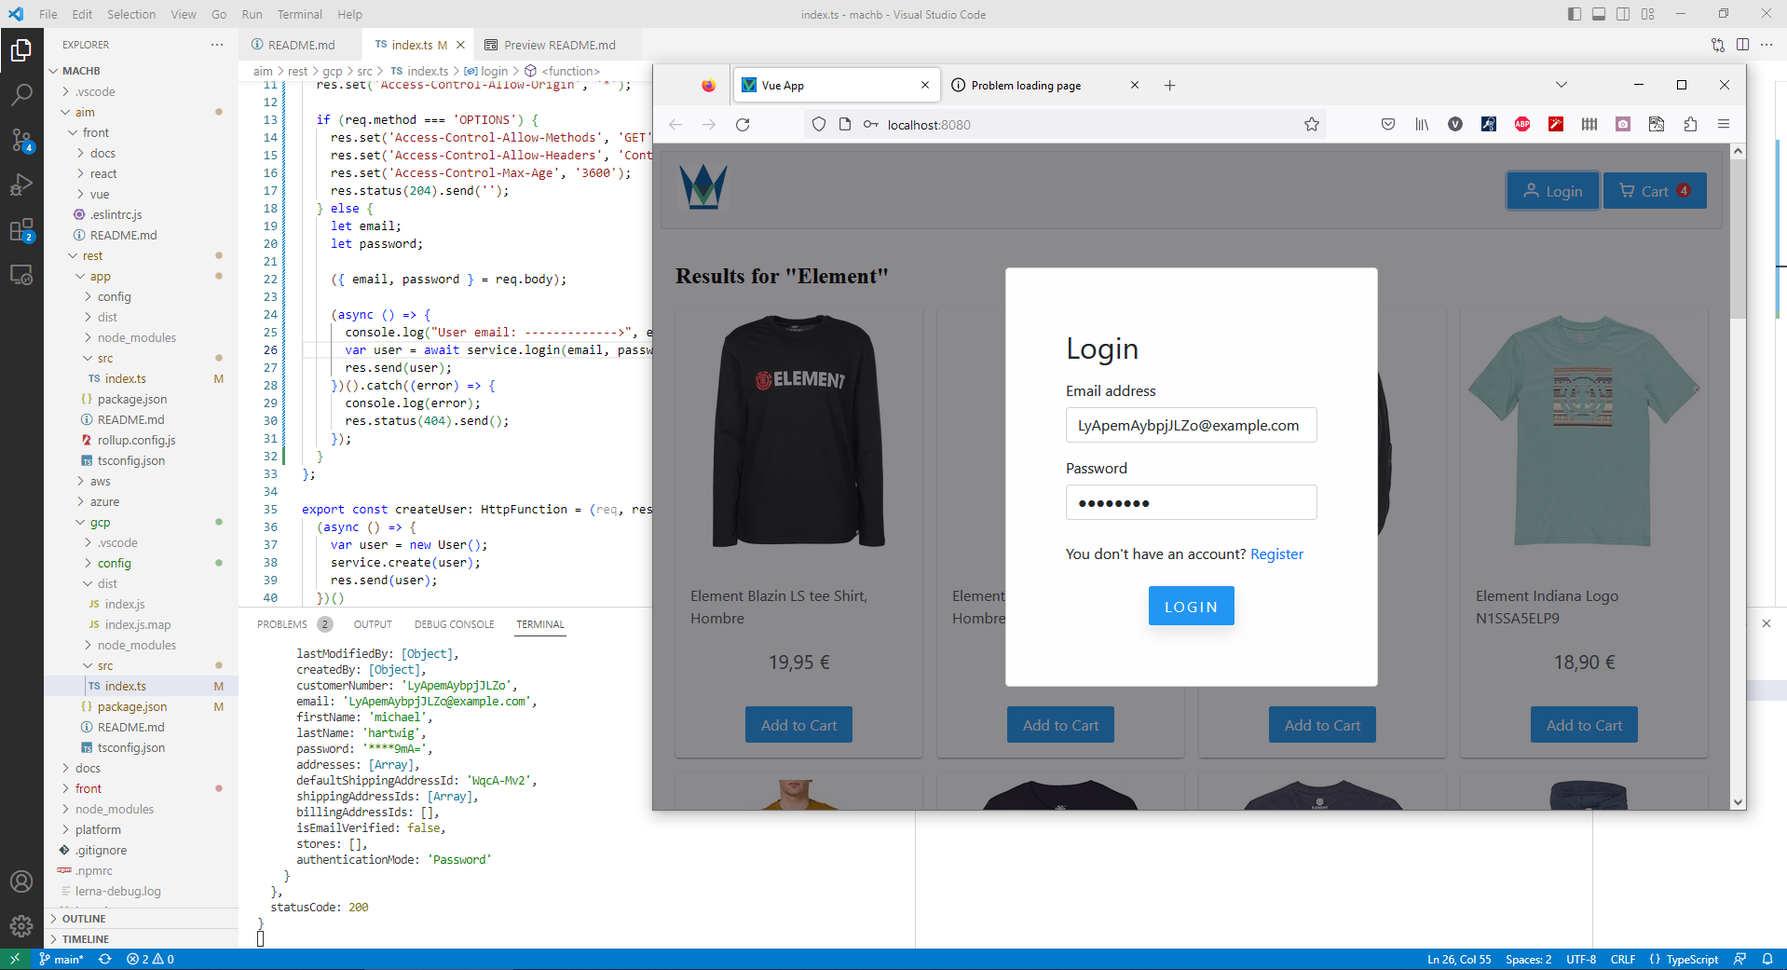Click the shield tracking protection icon
Screen dimensions: 1787x970
819,125
